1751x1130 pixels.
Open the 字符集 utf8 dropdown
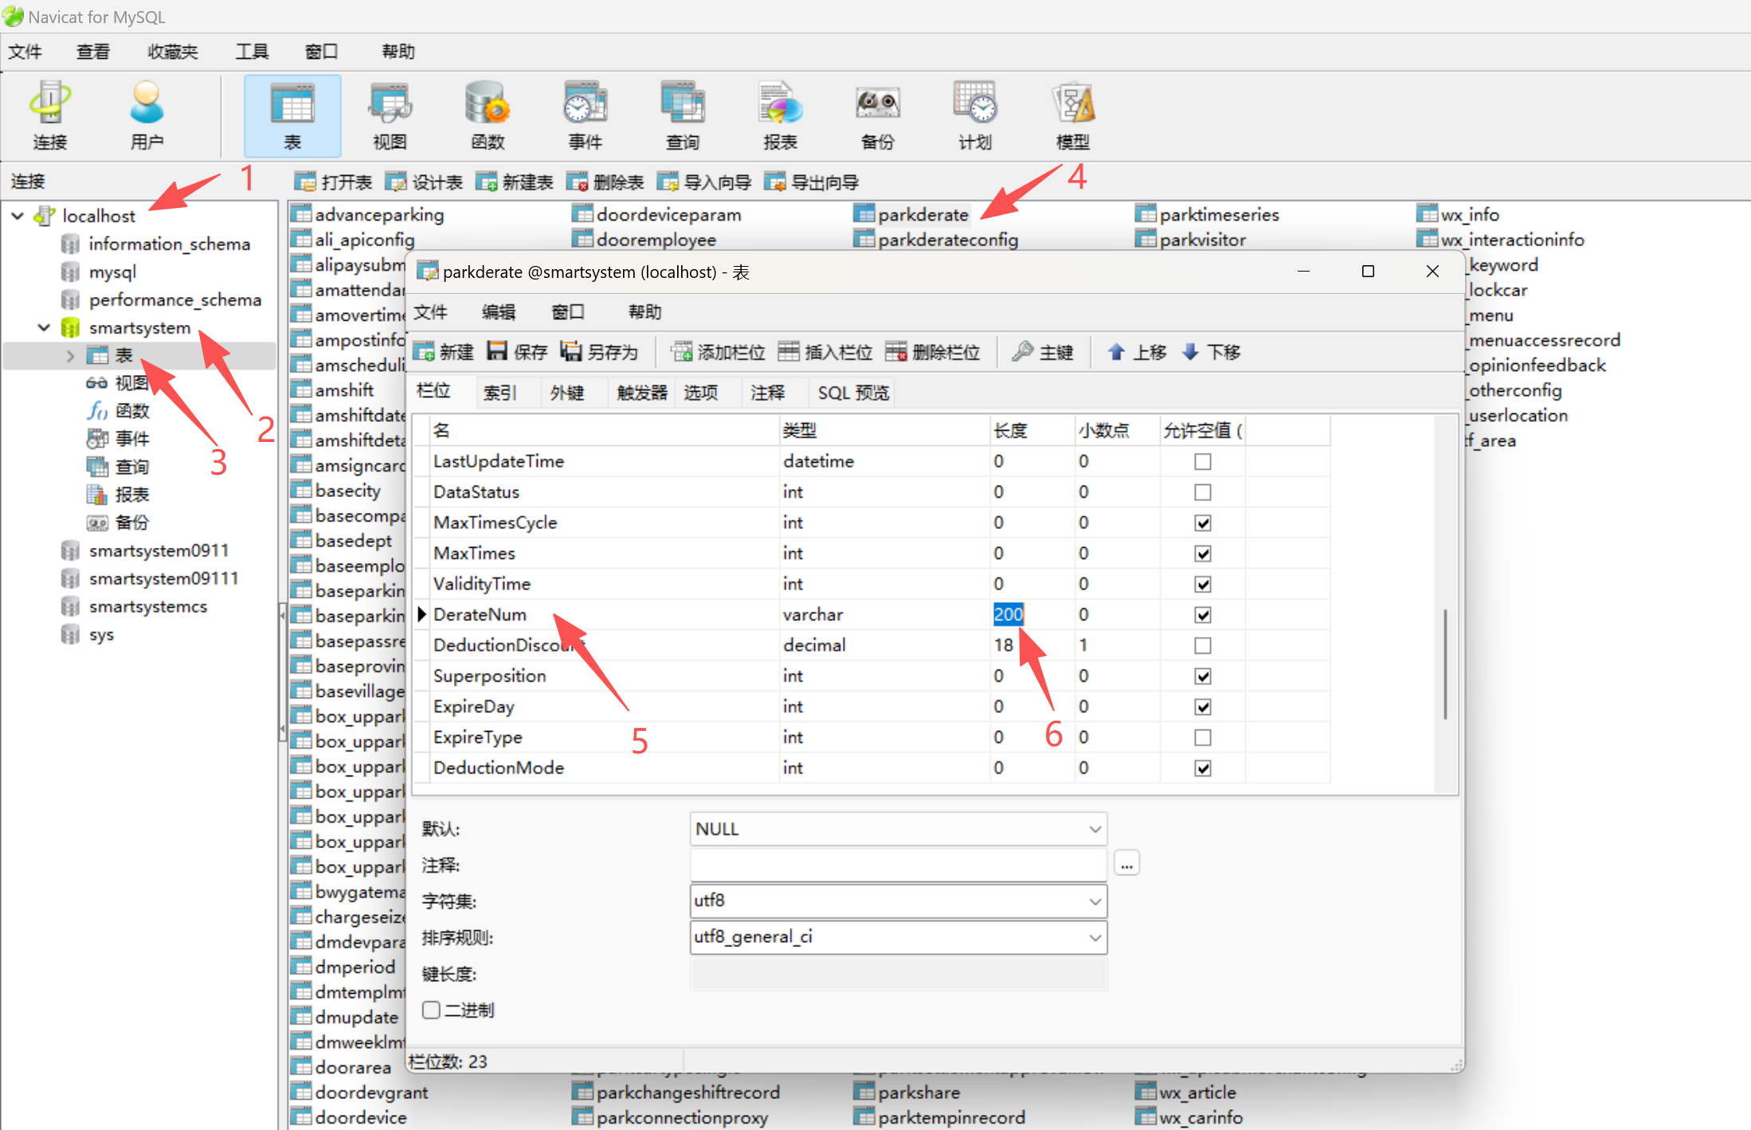pos(1095,901)
